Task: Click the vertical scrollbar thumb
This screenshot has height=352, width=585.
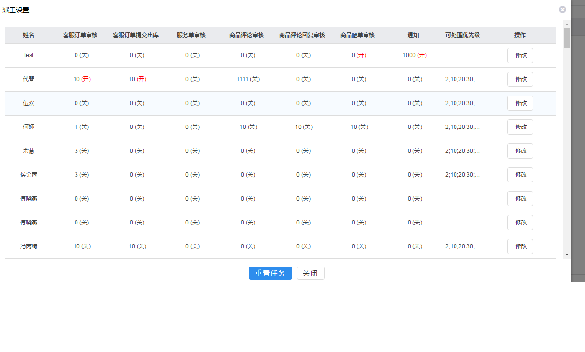Action: pyautogui.click(x=567, y=38)
